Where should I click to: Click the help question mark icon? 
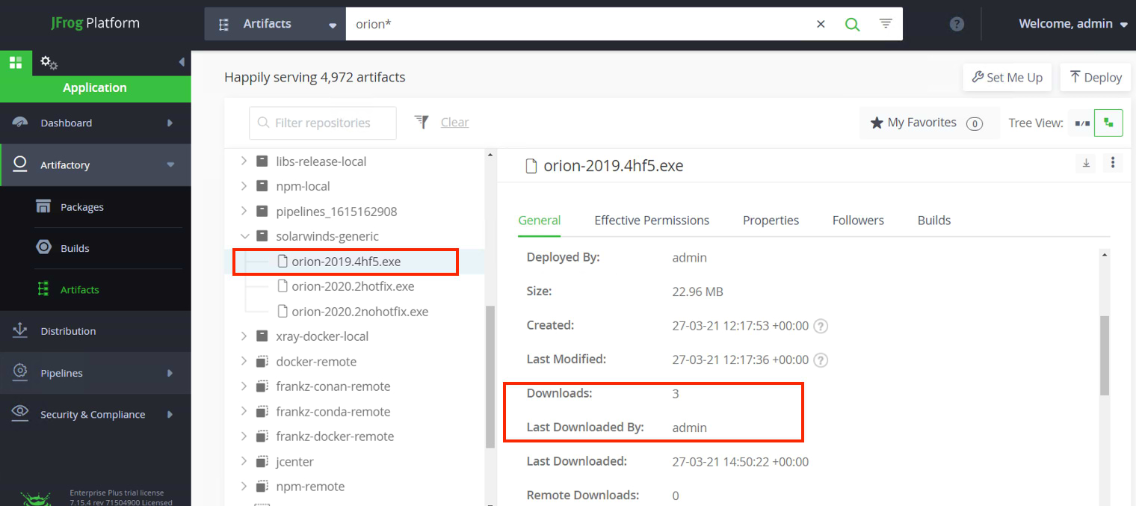pyautogui.click(x=957, y=24)
